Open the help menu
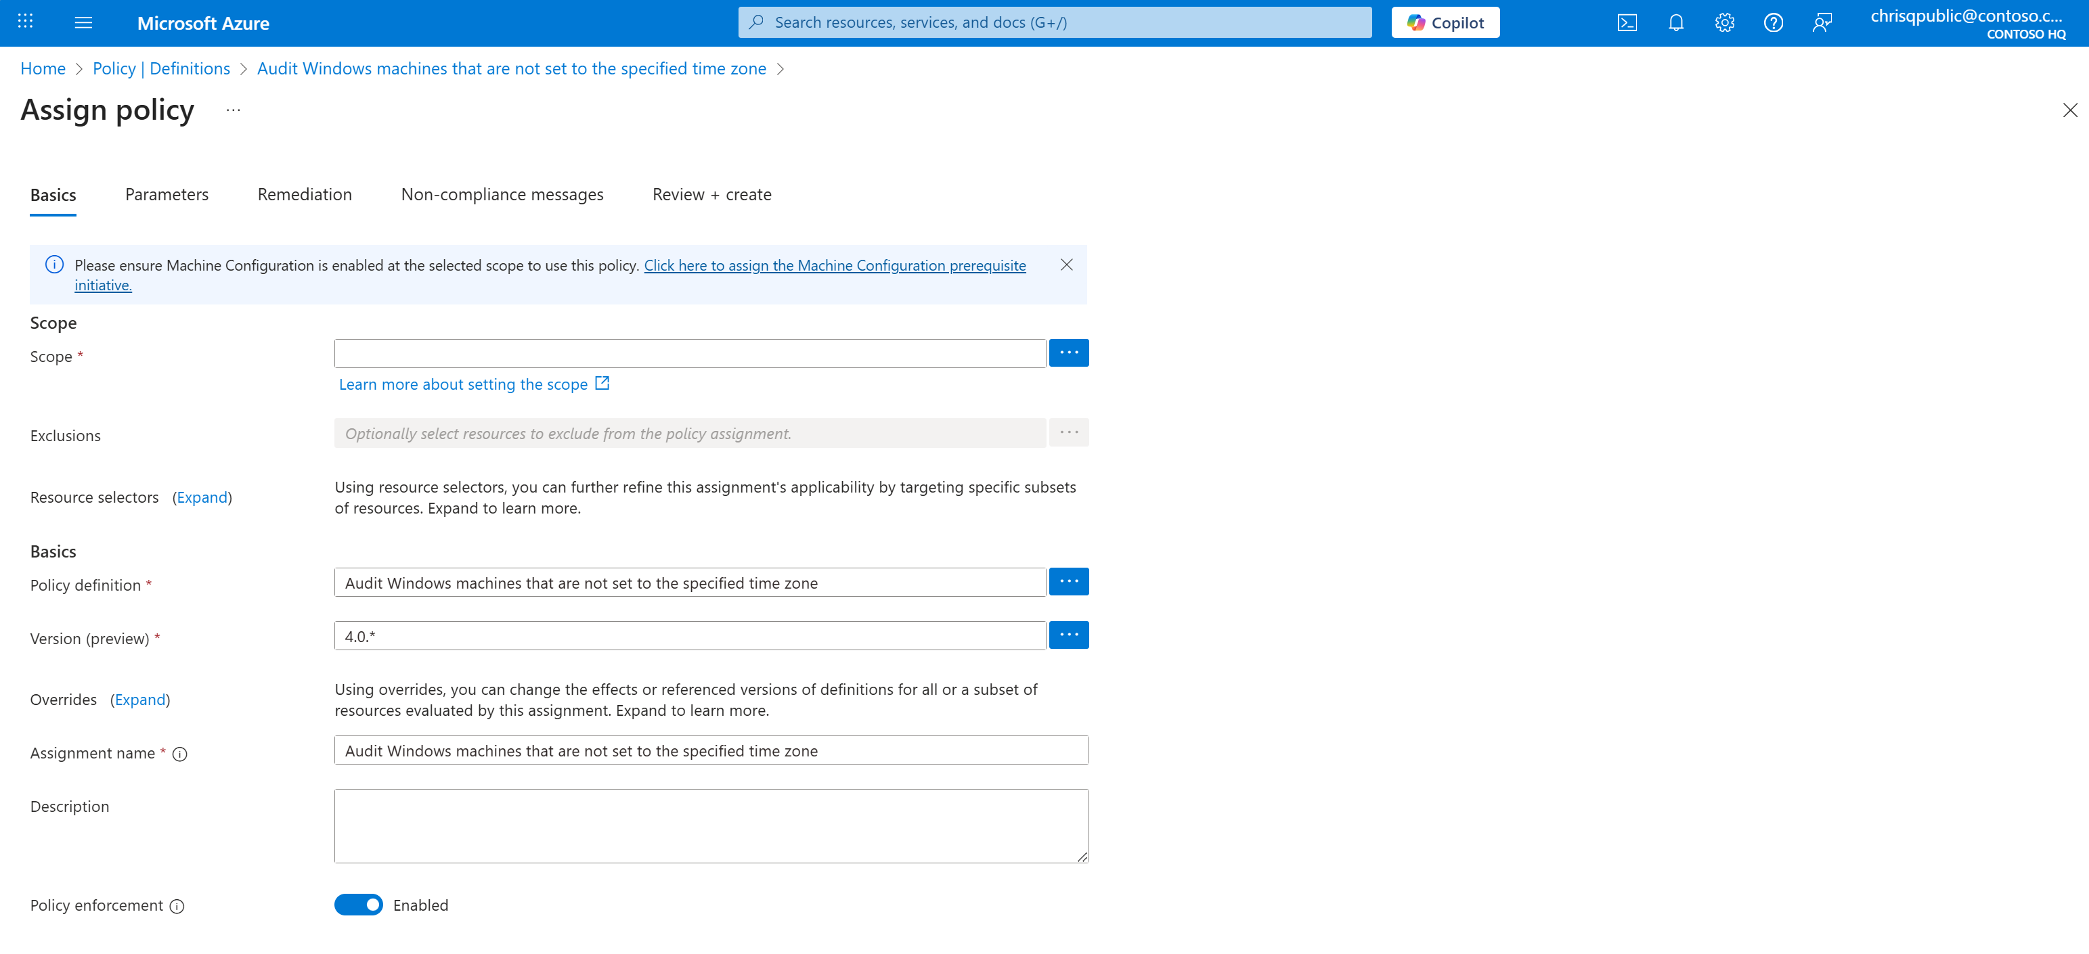2089x954 pixels. [1773, 22]
